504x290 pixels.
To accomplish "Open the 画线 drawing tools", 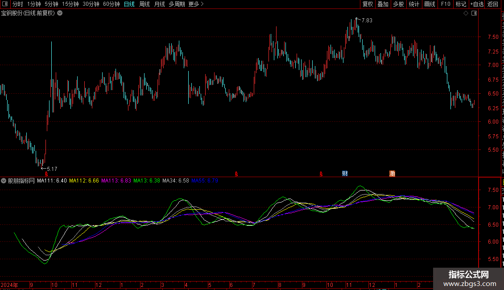I will (x=430, y=4).
